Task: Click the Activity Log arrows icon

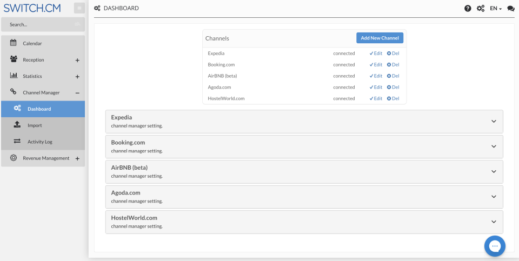Action: coord(17,142)
